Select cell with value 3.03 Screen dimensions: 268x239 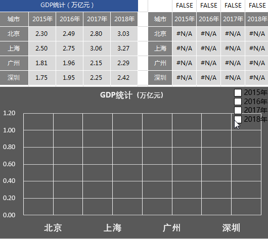tap(124, 34)
